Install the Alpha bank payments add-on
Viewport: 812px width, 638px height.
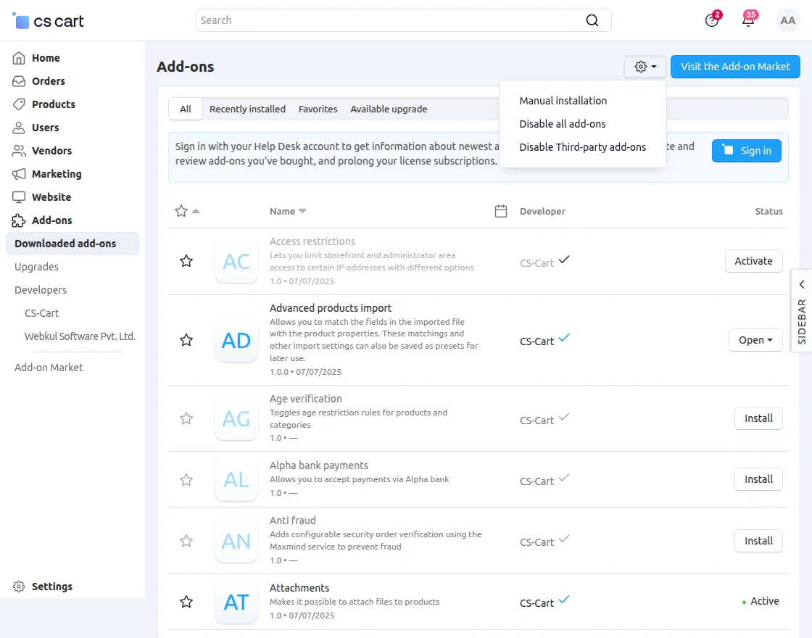point(758,479)
